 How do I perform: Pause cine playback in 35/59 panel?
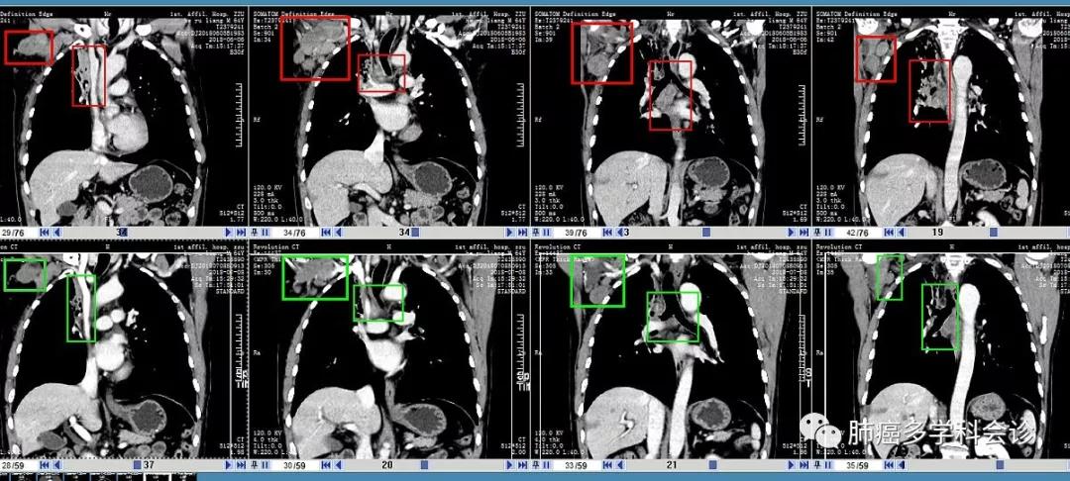827,465
